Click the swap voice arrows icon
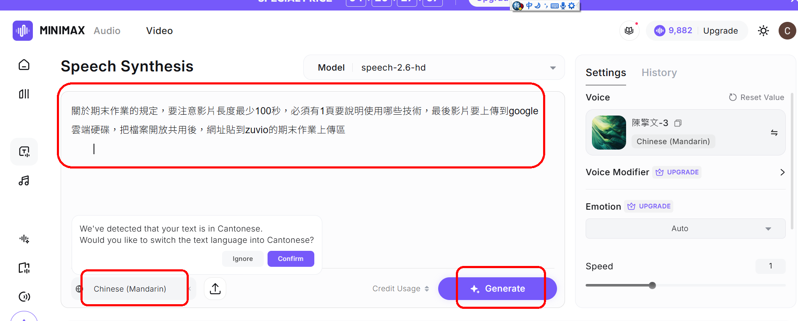Viewport: 798px width, 321px height. 774,133
